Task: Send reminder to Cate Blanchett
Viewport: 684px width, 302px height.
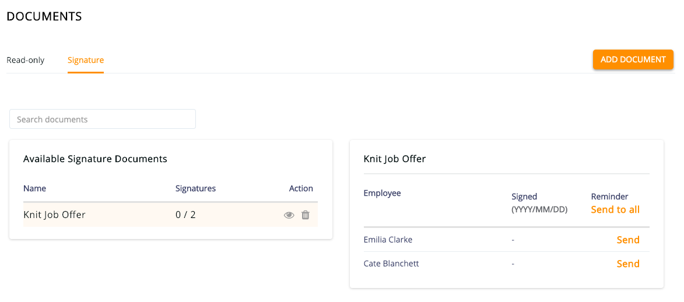Action: coord(627,264)
